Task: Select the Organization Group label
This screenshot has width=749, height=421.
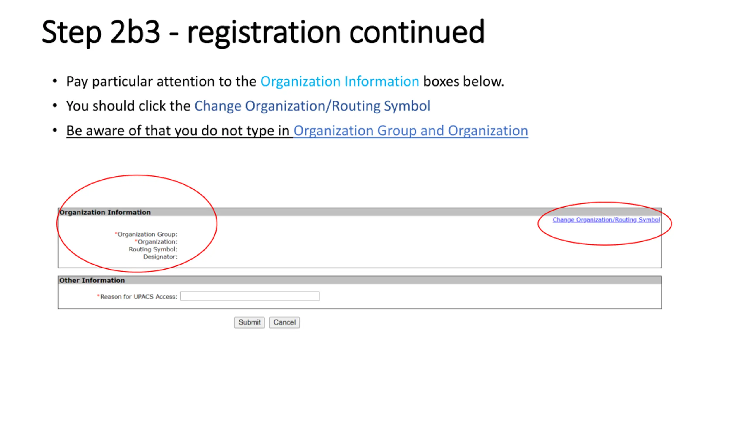Action: [x=147, y=234]
